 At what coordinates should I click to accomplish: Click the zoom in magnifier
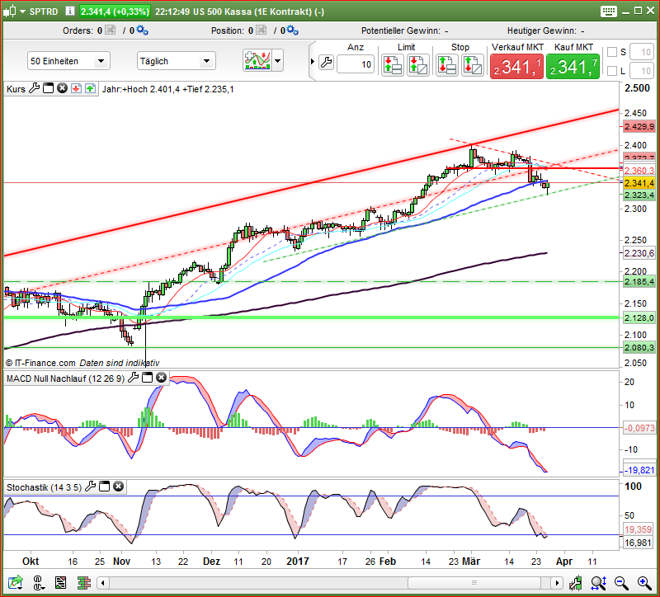(644, 583)
